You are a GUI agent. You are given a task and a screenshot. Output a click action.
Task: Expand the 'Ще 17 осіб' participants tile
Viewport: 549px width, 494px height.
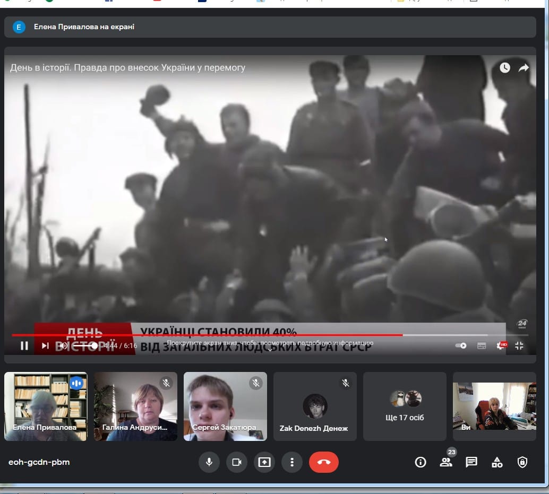405,406
